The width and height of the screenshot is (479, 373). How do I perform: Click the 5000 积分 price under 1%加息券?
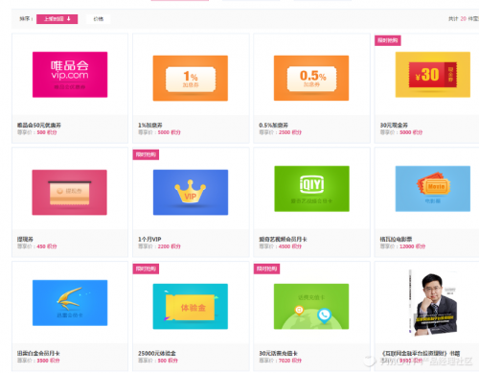[x=169, y=132]
